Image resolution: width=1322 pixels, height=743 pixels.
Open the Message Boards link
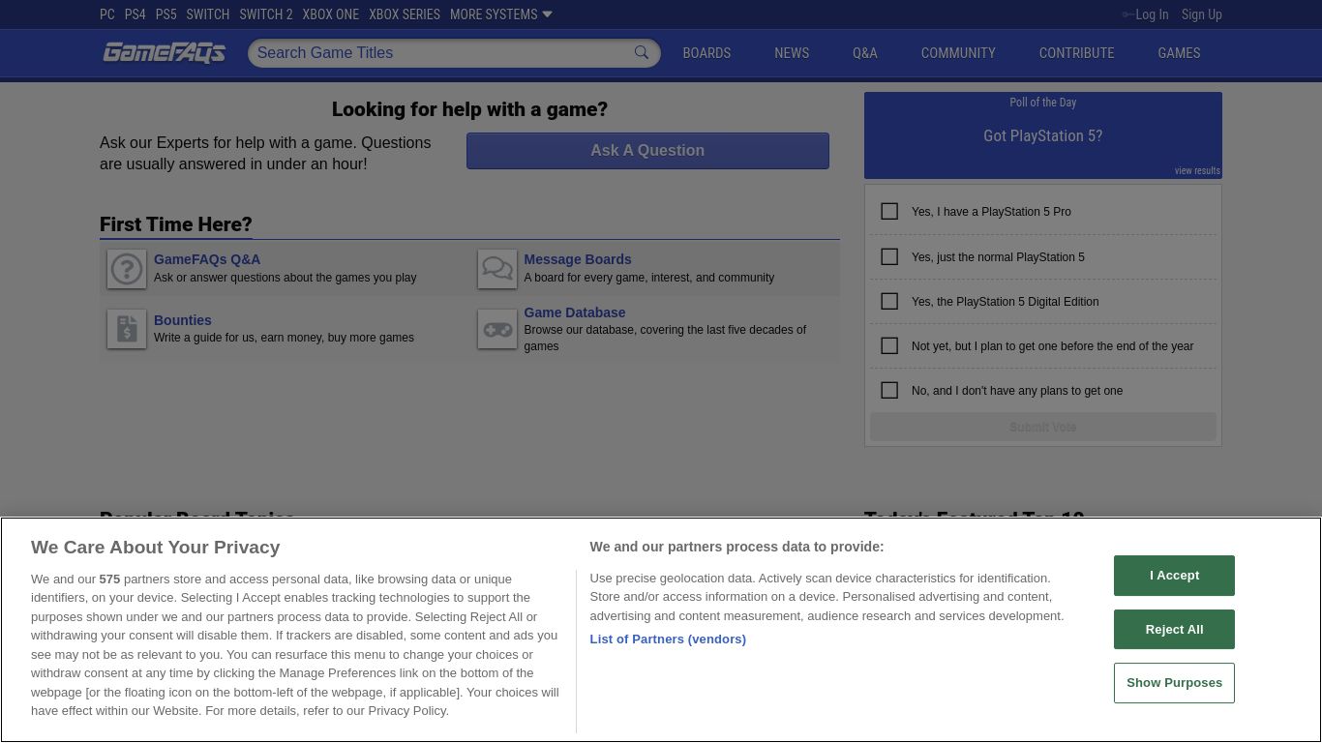(x=578, y=259)
